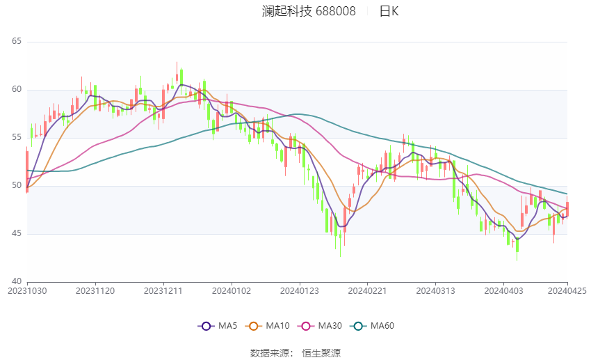Click x-axis date label 20231120

pyautogui.click(x=95, y=291)
